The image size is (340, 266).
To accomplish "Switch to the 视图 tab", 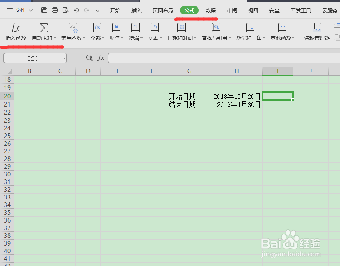I will click(253, 10).
